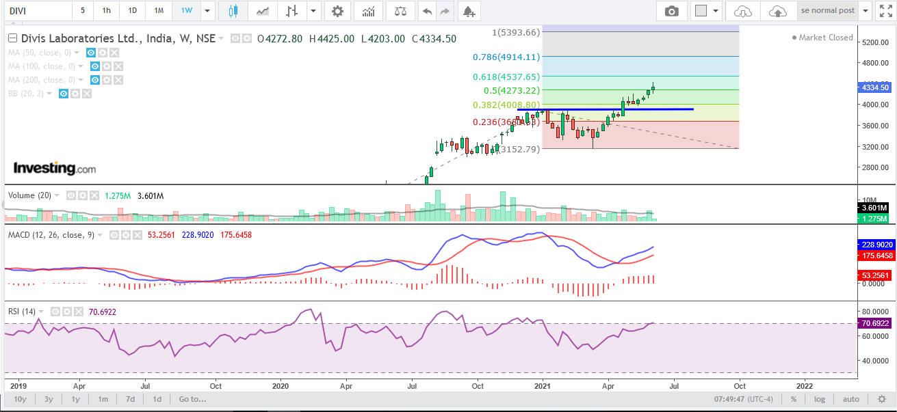Open the settings gear for MA 50

click(x=102, y=53)
